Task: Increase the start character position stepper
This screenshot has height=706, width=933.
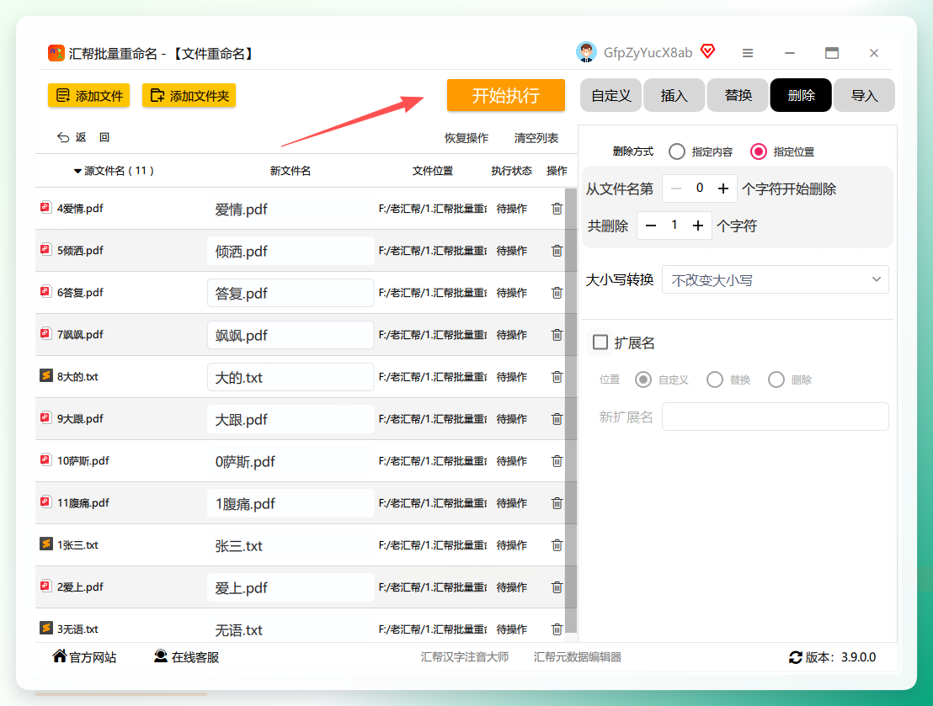Action: pos(723,189)
